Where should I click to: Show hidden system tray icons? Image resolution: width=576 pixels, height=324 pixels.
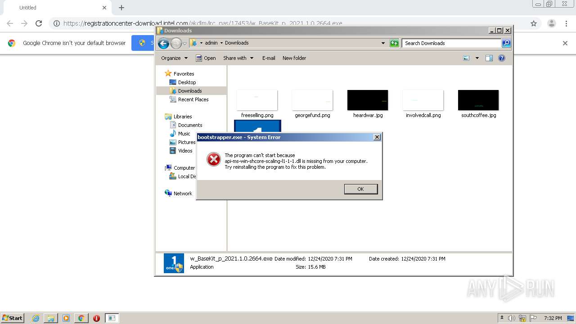(502, 318)
